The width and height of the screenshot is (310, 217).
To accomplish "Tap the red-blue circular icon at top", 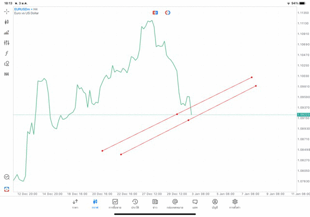I will point(168,13).
